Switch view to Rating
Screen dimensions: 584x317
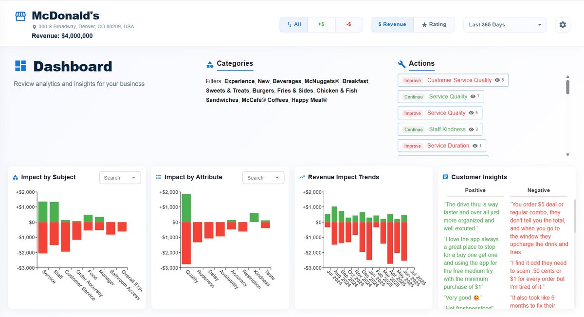[434, 25]
